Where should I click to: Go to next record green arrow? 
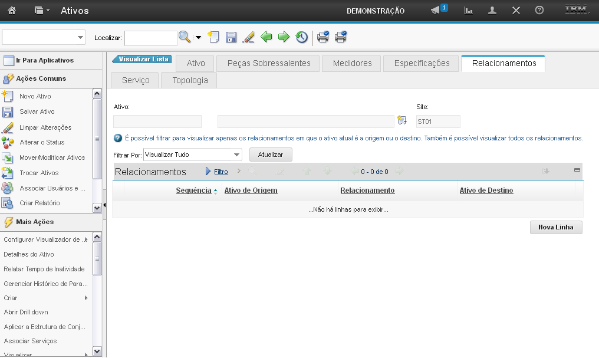[284, 38]
